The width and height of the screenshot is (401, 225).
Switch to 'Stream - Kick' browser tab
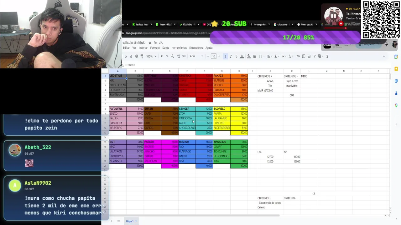(166, 24)
